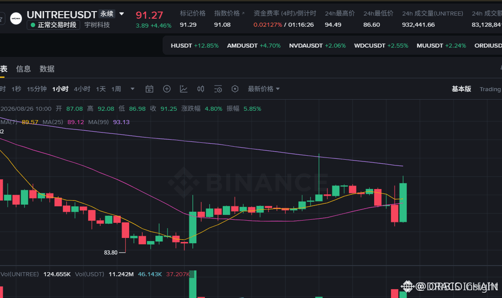Select the 15分钟 interval
The height and width of the screenshot is (298, 502).
(37, 89)
